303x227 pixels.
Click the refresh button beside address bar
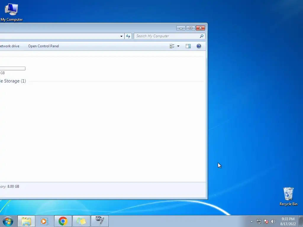click(128, 36)
